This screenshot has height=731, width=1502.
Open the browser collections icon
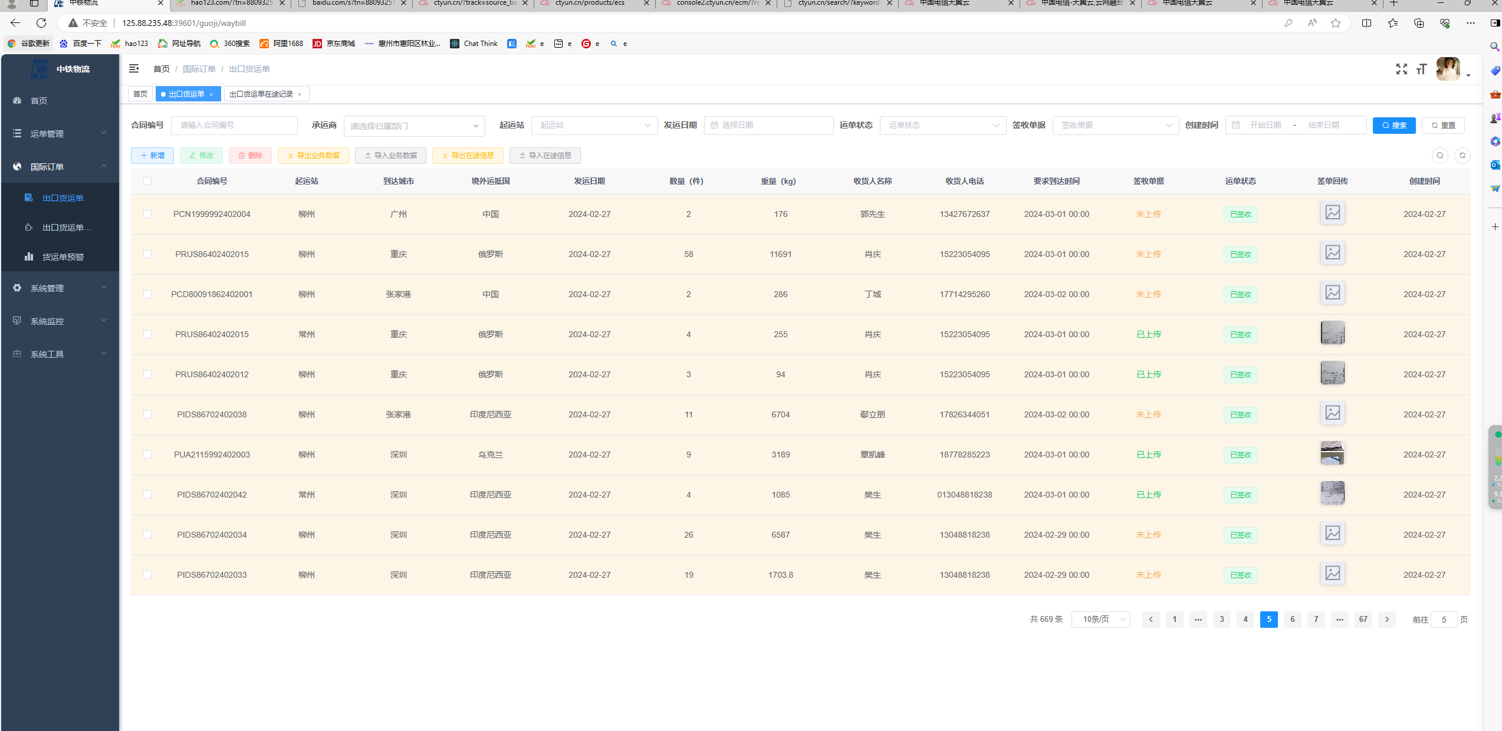click(x=1418, y=23)
